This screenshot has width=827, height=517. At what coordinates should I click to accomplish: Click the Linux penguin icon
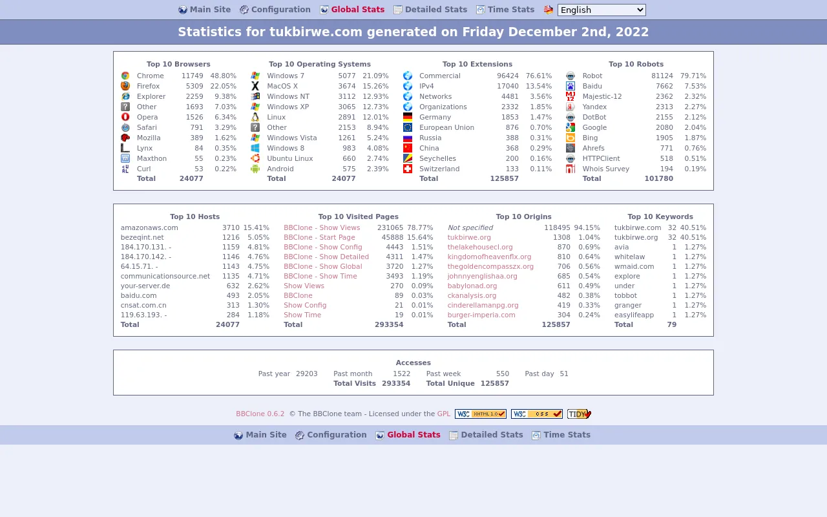pyautogui.click(x=255, y=117)
